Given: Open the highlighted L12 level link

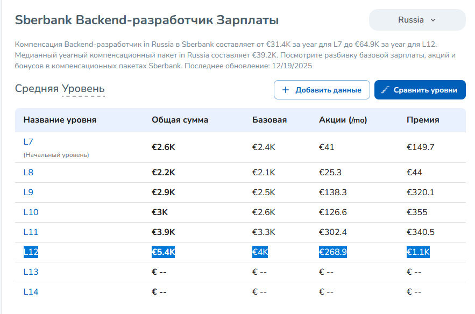Looking at the screenshot, I should 31,252.
